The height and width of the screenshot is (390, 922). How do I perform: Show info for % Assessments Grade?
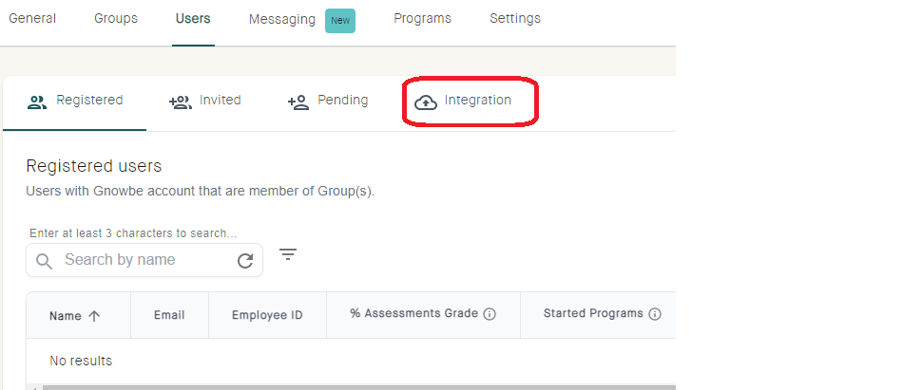[x=490, y=314]
